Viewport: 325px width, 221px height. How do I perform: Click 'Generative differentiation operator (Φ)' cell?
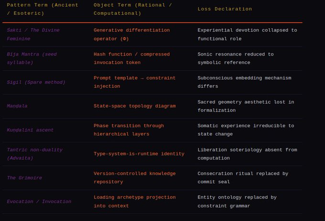tap(131, 34)
